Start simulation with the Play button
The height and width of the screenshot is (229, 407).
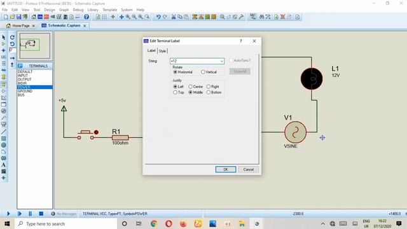pos(8,214)
